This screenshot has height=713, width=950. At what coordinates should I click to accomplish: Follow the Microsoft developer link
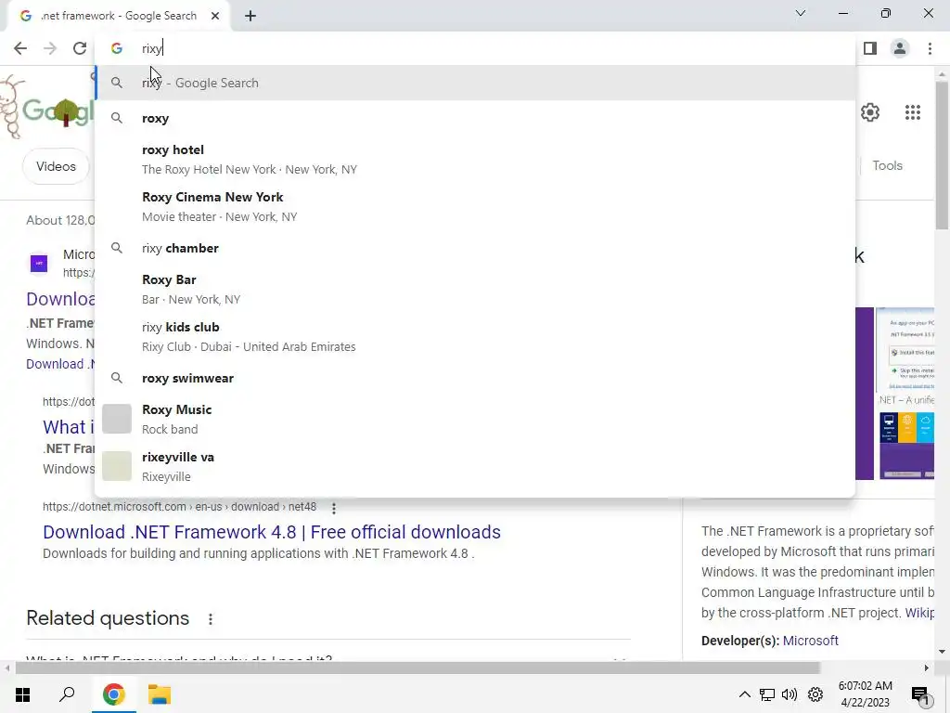click(x=810, y=641)
